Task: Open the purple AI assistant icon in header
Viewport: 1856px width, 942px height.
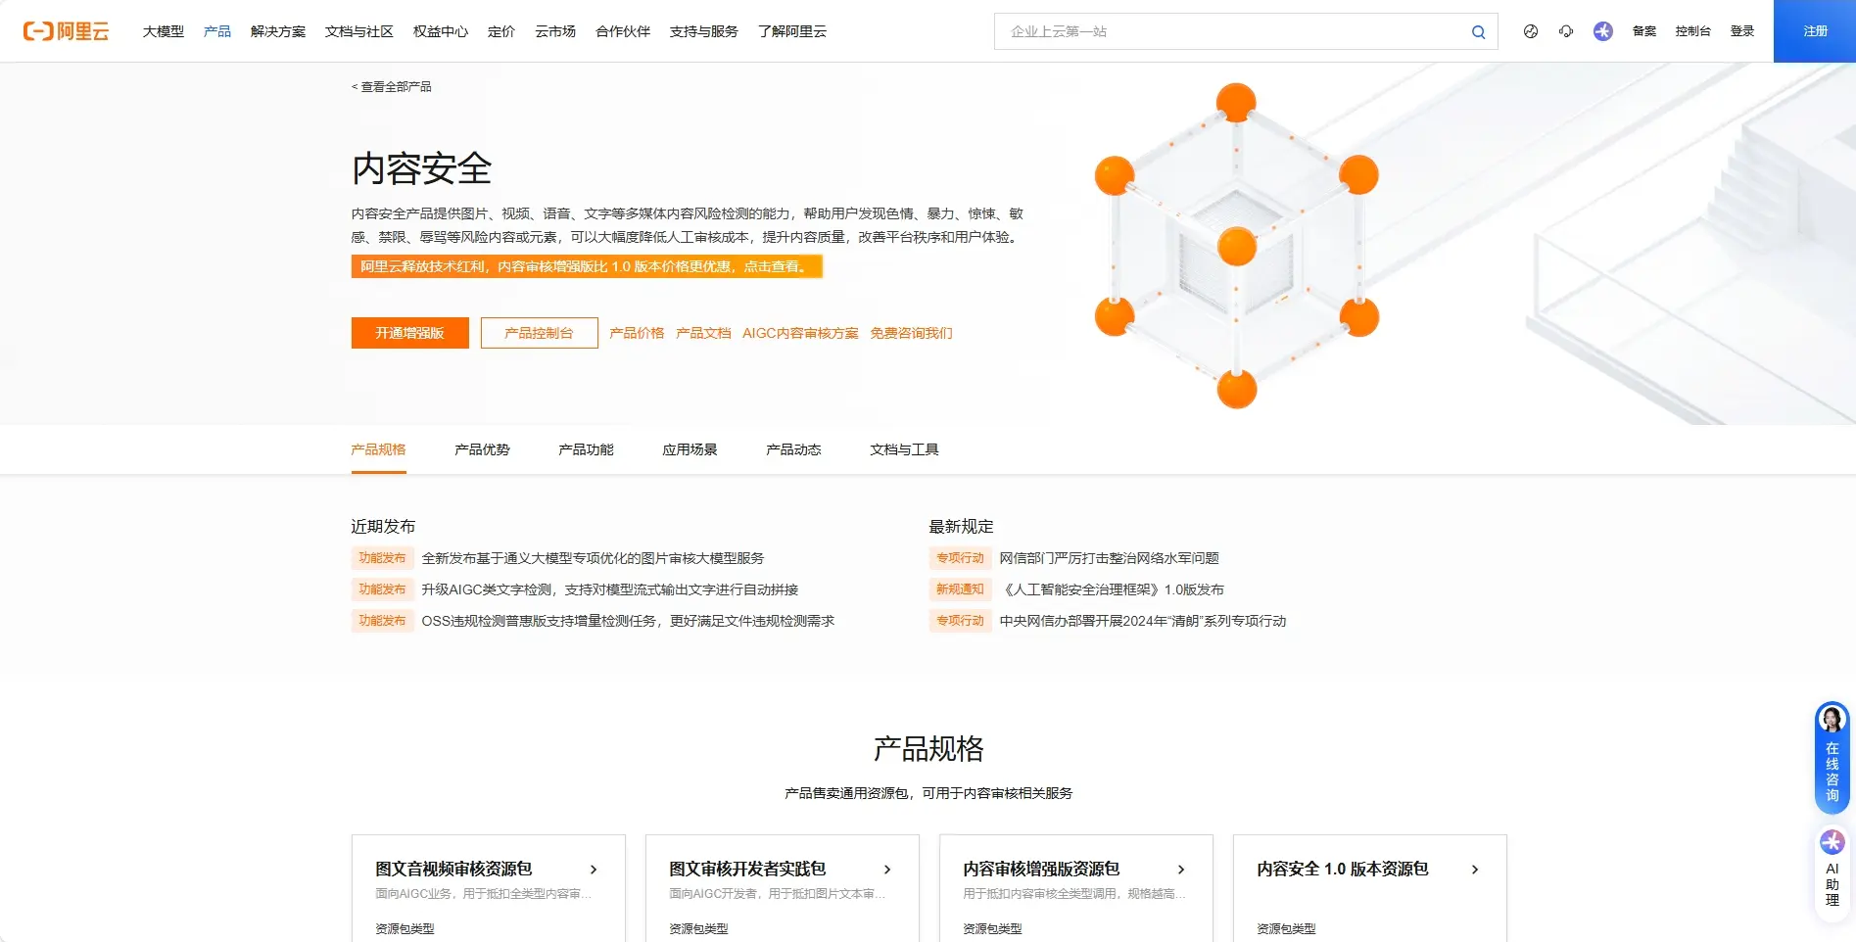Action: point(1602,31)
